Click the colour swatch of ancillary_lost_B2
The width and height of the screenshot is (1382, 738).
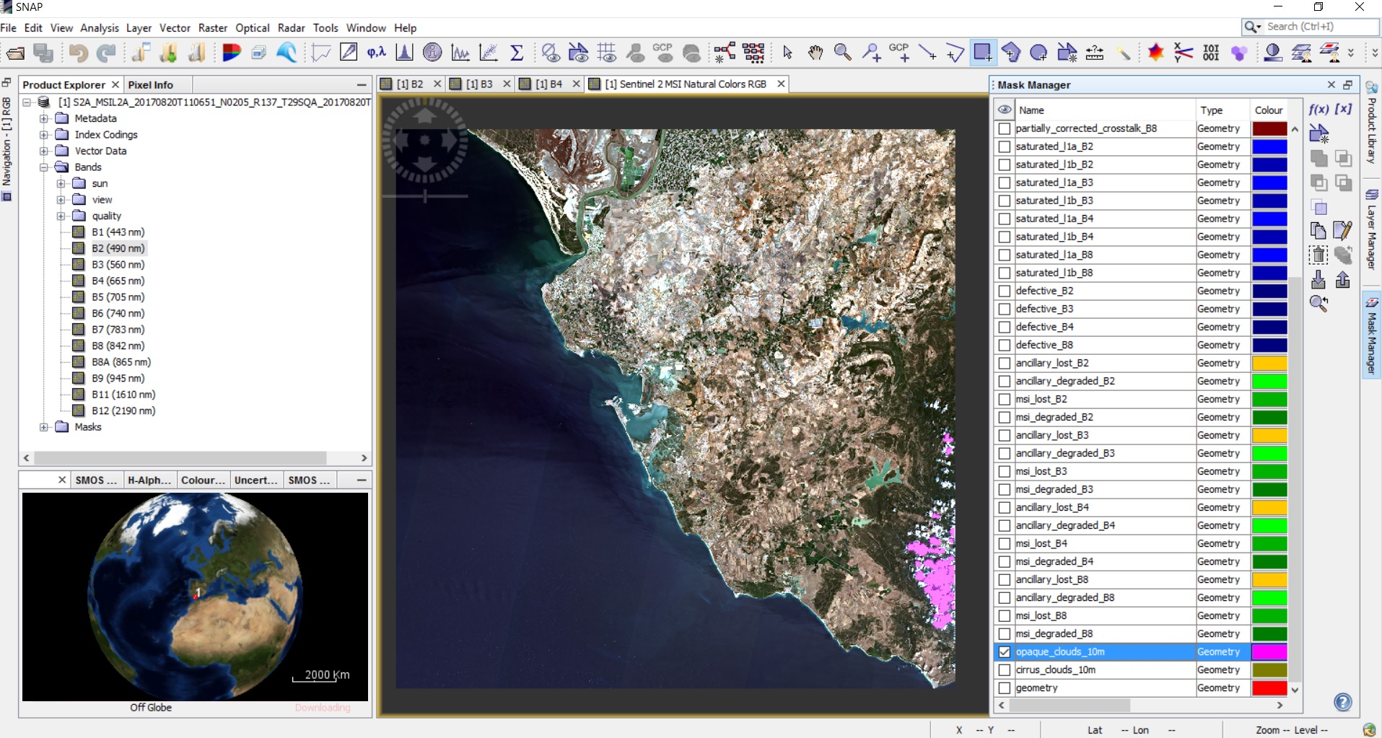pyautogui.click(x=1269, y=363)
